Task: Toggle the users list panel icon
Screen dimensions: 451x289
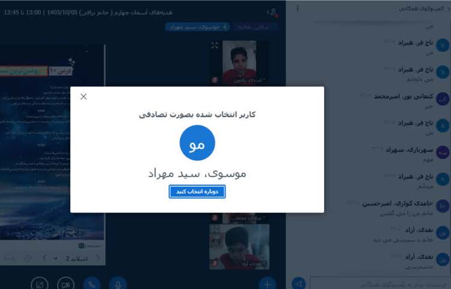Action: (272, 12)
